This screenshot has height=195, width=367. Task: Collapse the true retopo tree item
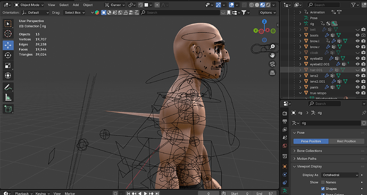301,93
